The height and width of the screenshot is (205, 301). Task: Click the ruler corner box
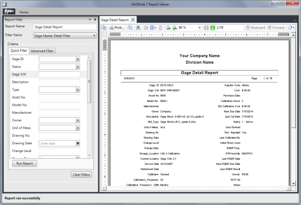coord(104,35)
